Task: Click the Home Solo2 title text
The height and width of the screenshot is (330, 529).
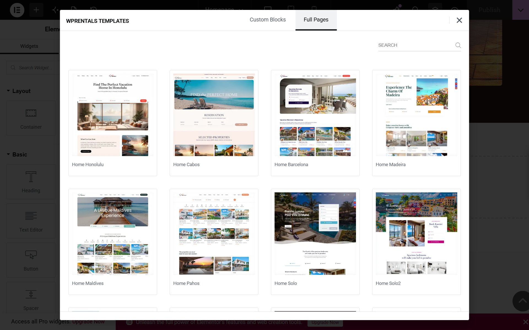Action: (388, 283)
